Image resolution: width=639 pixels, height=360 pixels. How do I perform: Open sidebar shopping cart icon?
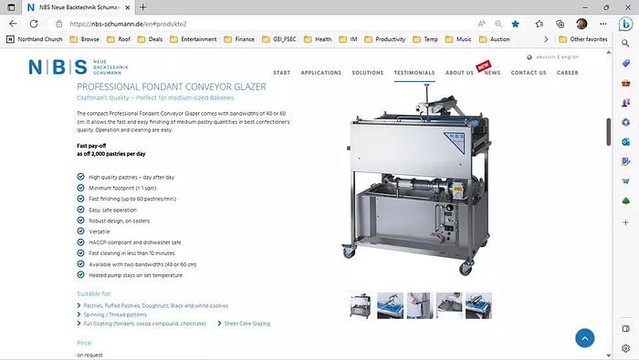pyautogui.click(x=625, y=181)
